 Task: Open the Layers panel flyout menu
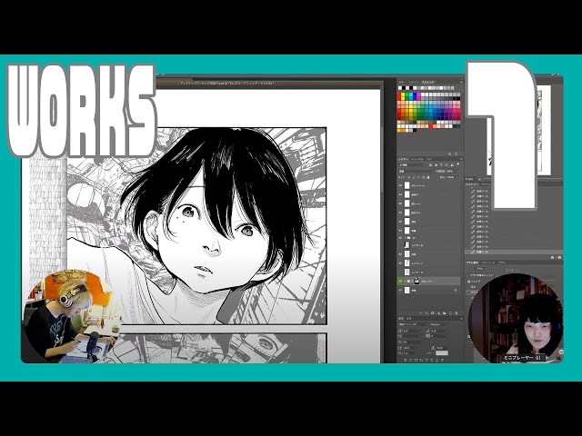point(461,159)
